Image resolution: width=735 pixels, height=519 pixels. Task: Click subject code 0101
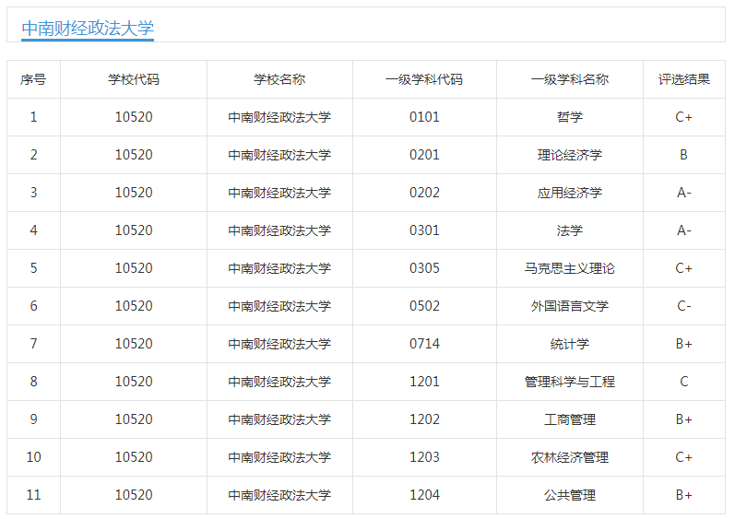tap(424, 117)
